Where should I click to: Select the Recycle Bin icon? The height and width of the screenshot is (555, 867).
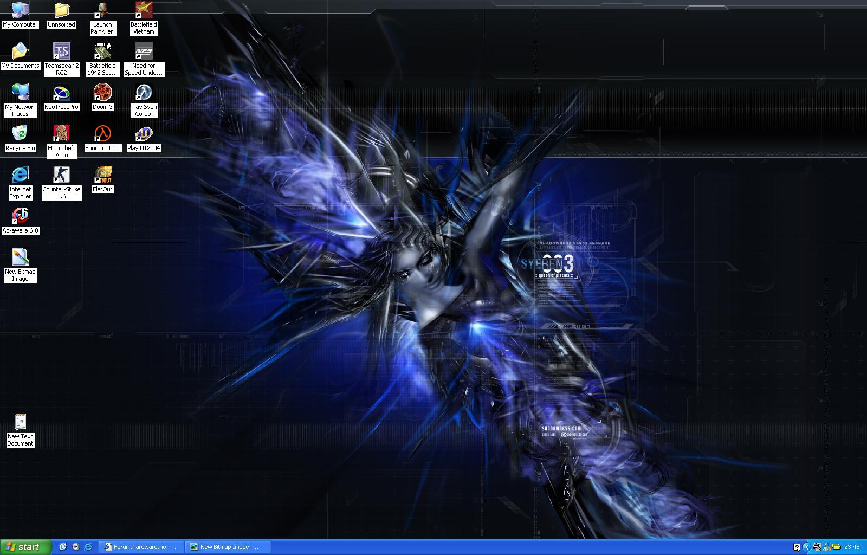click(x=20, y=138)
